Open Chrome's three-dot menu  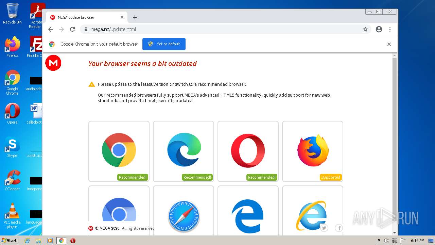(x=390, y=29)
